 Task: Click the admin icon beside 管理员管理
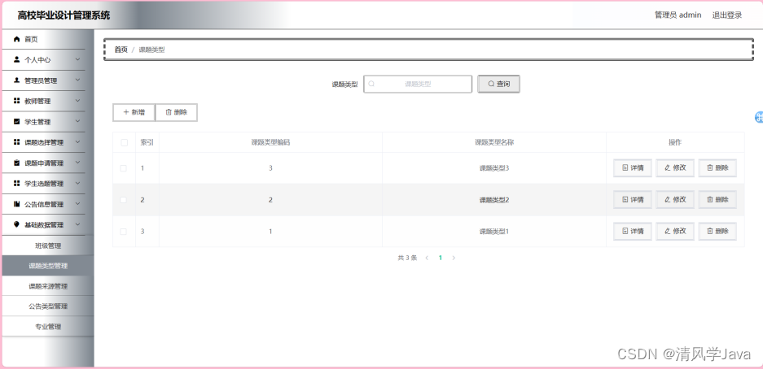[x=17, y=80]
